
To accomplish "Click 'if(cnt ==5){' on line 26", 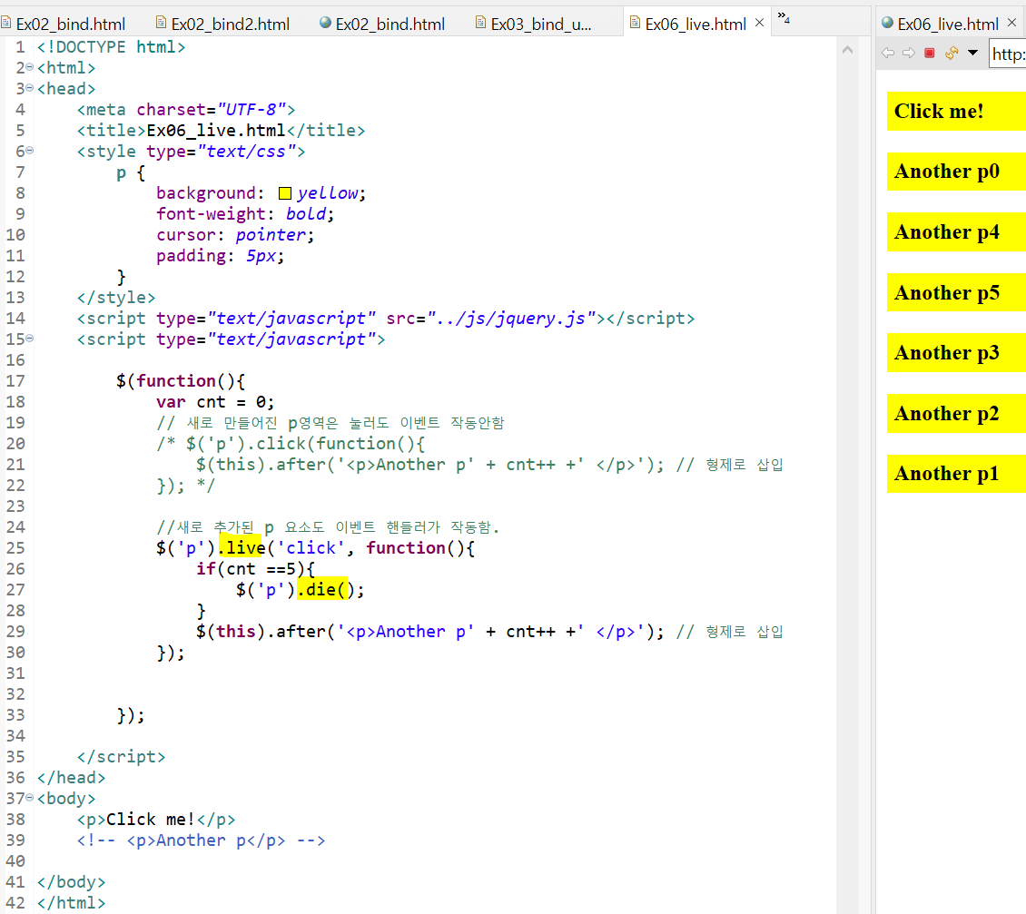I will 255,568.
